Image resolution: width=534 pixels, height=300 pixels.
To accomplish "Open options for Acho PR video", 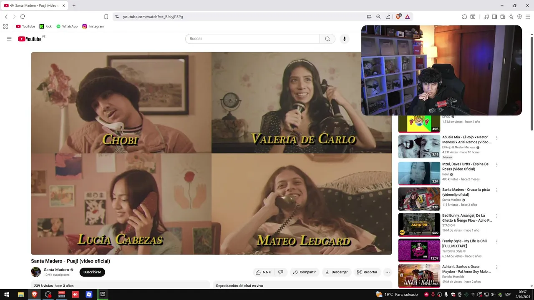I will click(x=496, y=216).
